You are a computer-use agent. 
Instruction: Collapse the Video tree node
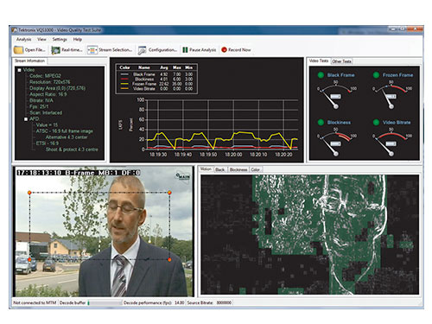[19, 70]
